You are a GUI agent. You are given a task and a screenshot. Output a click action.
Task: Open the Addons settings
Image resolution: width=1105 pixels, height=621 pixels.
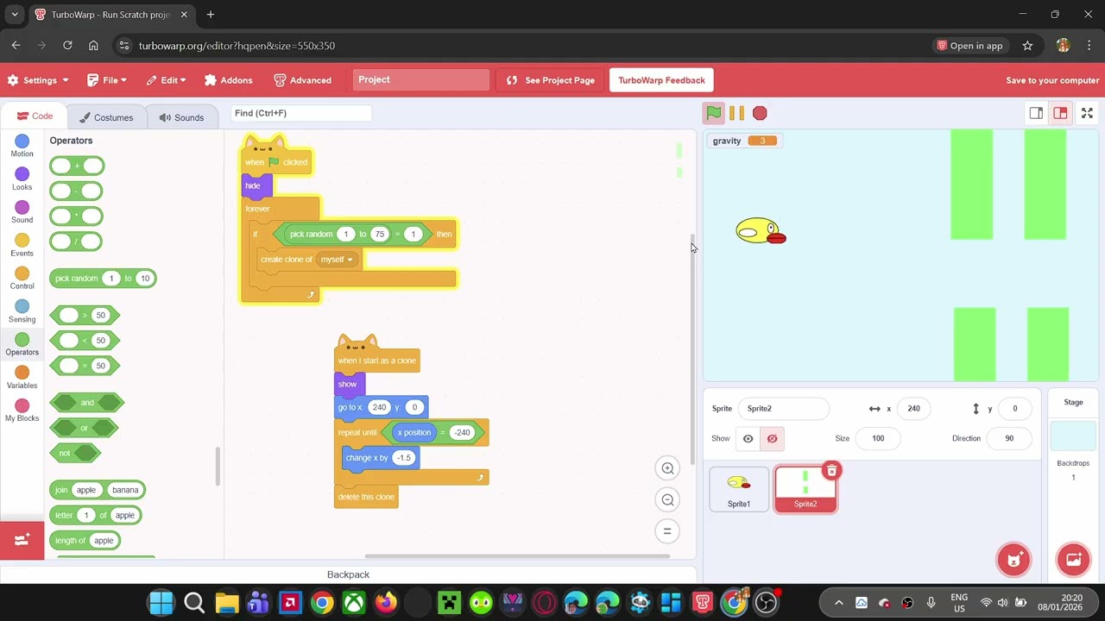pos(229,80)
